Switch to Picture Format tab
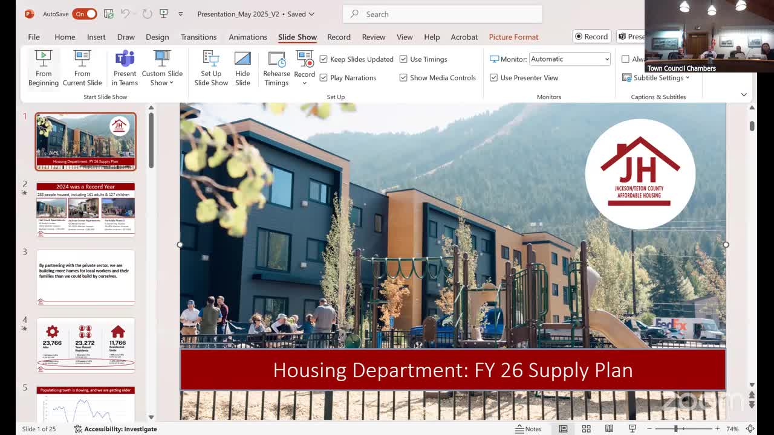 coord(513,37)
